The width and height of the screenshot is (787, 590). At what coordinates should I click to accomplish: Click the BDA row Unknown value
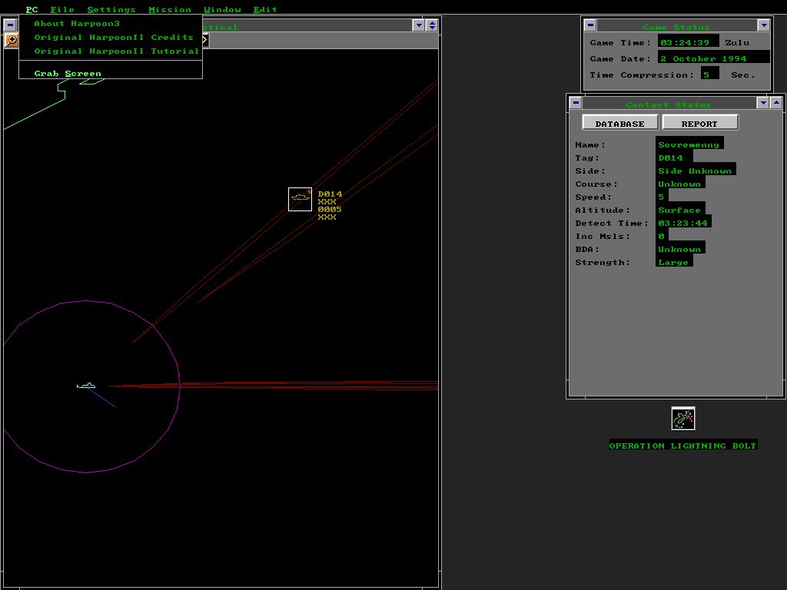tap(680, 249)
